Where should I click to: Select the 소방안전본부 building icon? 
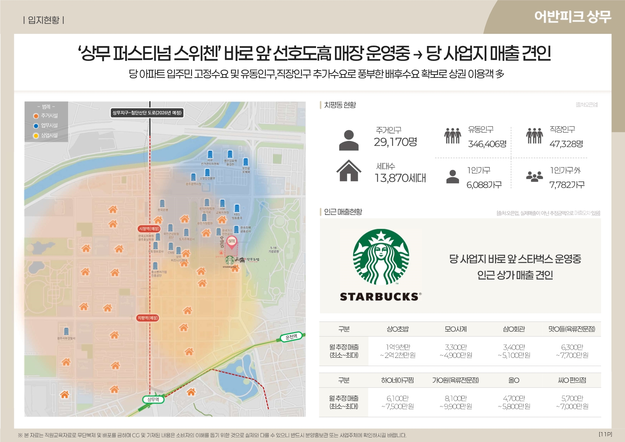coord(207,173)
